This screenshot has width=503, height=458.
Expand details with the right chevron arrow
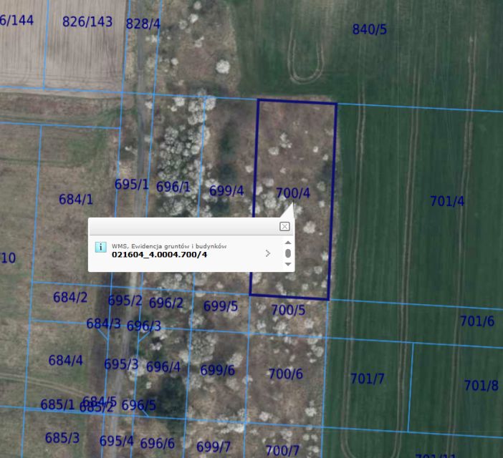268,253
